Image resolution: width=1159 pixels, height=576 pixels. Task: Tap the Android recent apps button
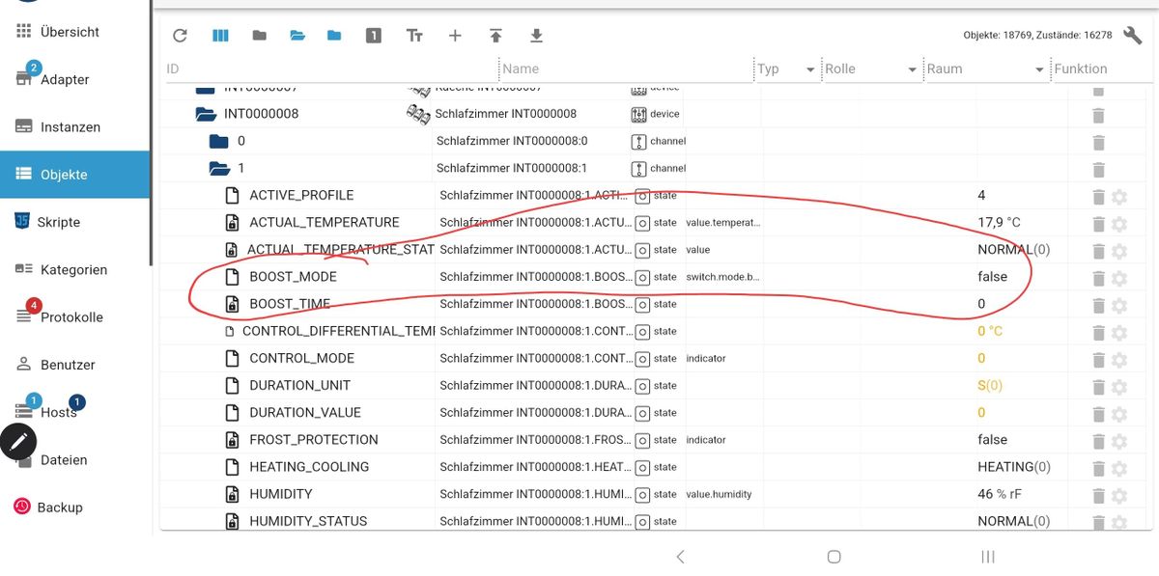988,557
